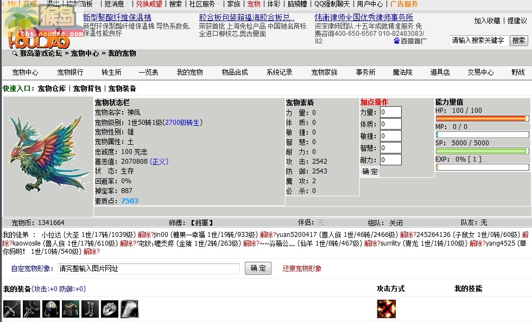
Task: Click the EXP progress bar
Action: pyautogui.click(x=482, y=167)
